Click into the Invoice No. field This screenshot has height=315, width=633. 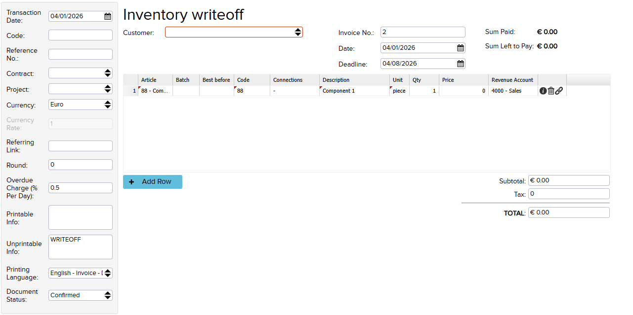click(422, 32)
